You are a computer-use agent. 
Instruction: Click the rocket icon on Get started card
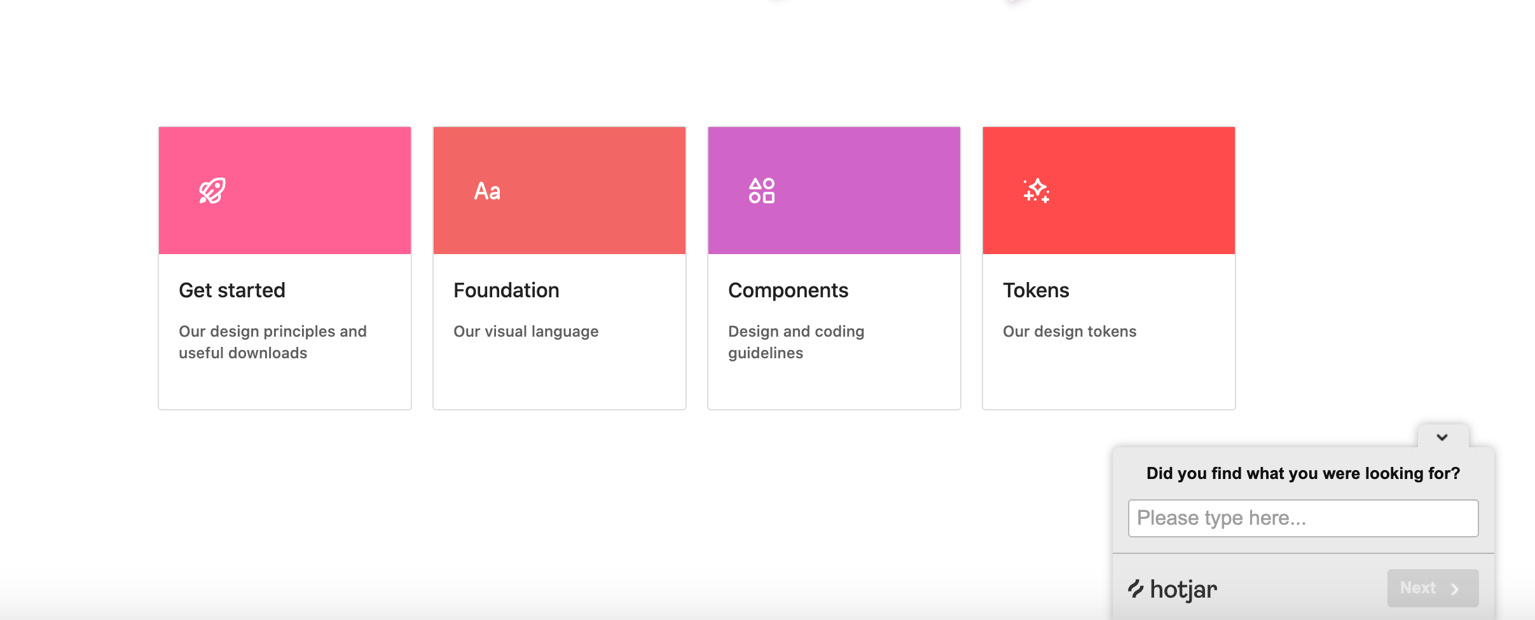click(212, 191)
